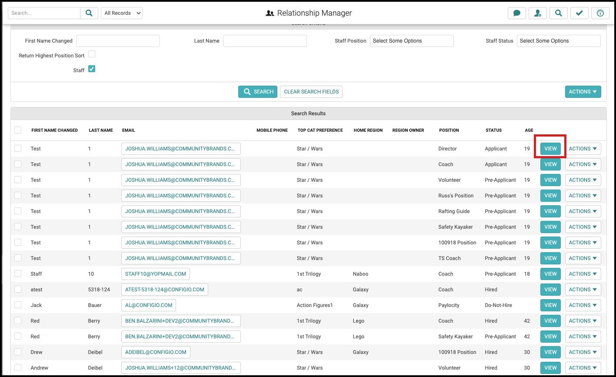Screen dimensions: 616x377
Task: Check the Jack Bauer row checkbox
Action: pyautogui.click(x=18, y=305)
